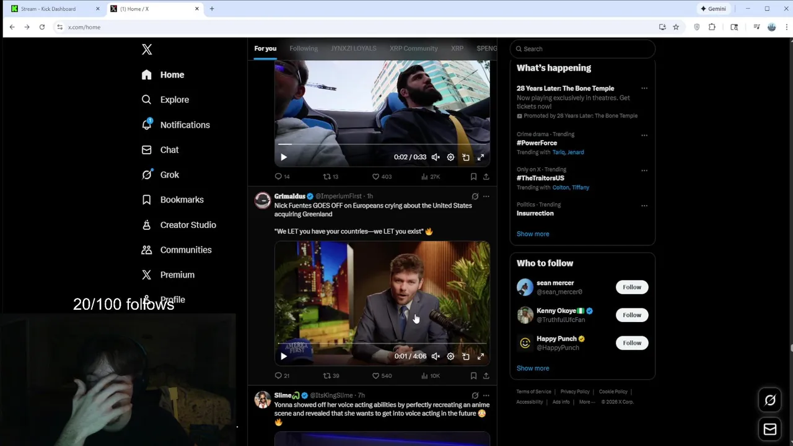
Task: Enter fullscreen on the 4:06 video
Action: pyautogui.click(x=481, y=356)
